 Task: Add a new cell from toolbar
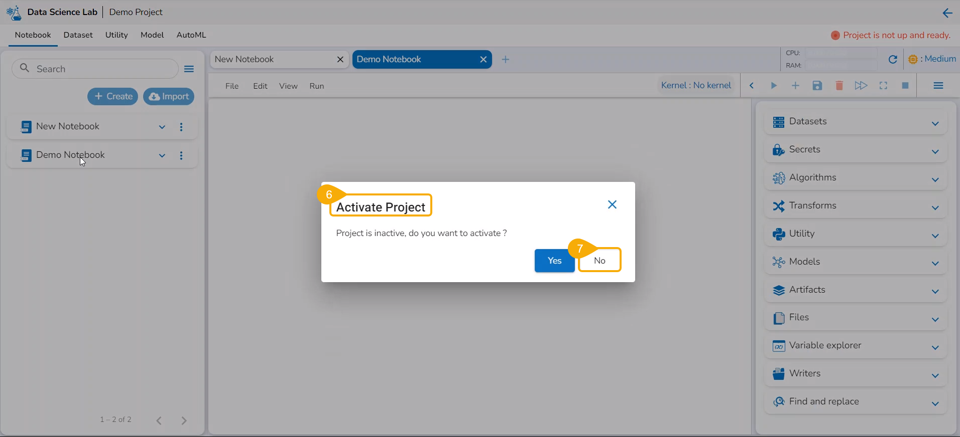coord(795,86)
